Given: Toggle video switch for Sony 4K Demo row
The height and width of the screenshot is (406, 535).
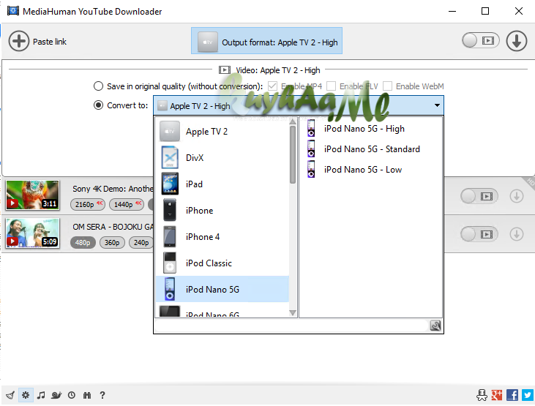Looking at the screenshot, I should click(x=479, y=196).
